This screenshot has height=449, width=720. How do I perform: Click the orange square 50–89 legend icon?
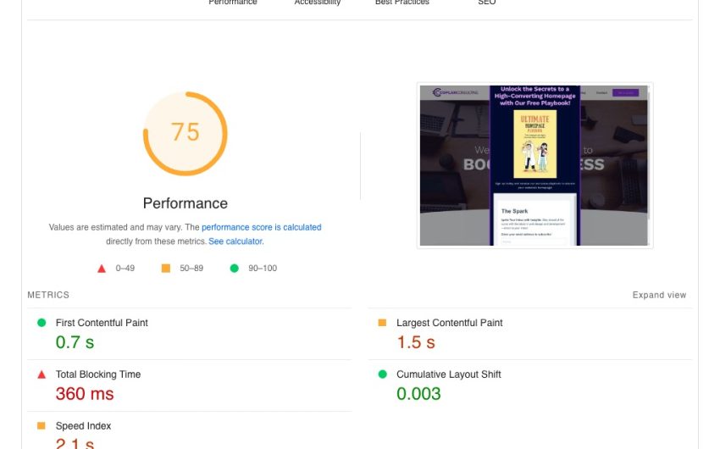pyautogui.click(x=166, y=268)
